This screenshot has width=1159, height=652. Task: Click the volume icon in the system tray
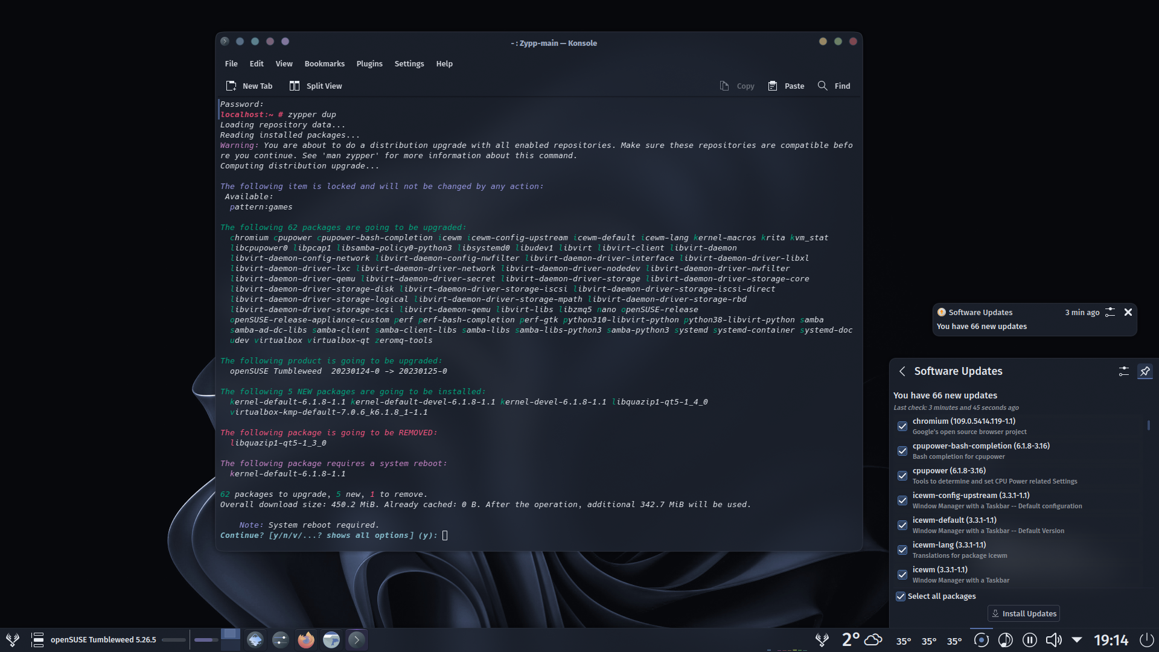pyautogui.click(x=1053, y=640)
